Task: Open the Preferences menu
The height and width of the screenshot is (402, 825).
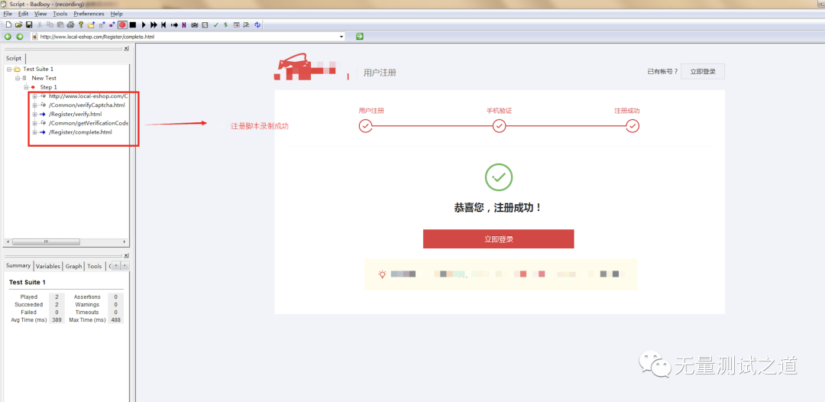Action: click(89, 14)
